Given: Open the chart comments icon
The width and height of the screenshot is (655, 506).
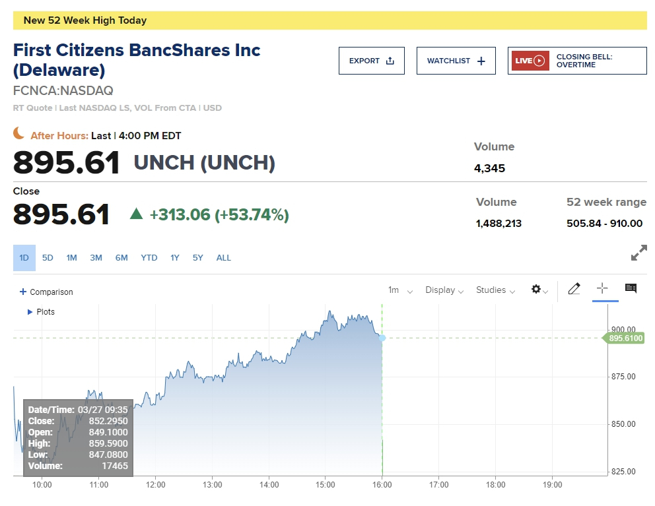Looking at the screenshot, I should tap(631, 289).
